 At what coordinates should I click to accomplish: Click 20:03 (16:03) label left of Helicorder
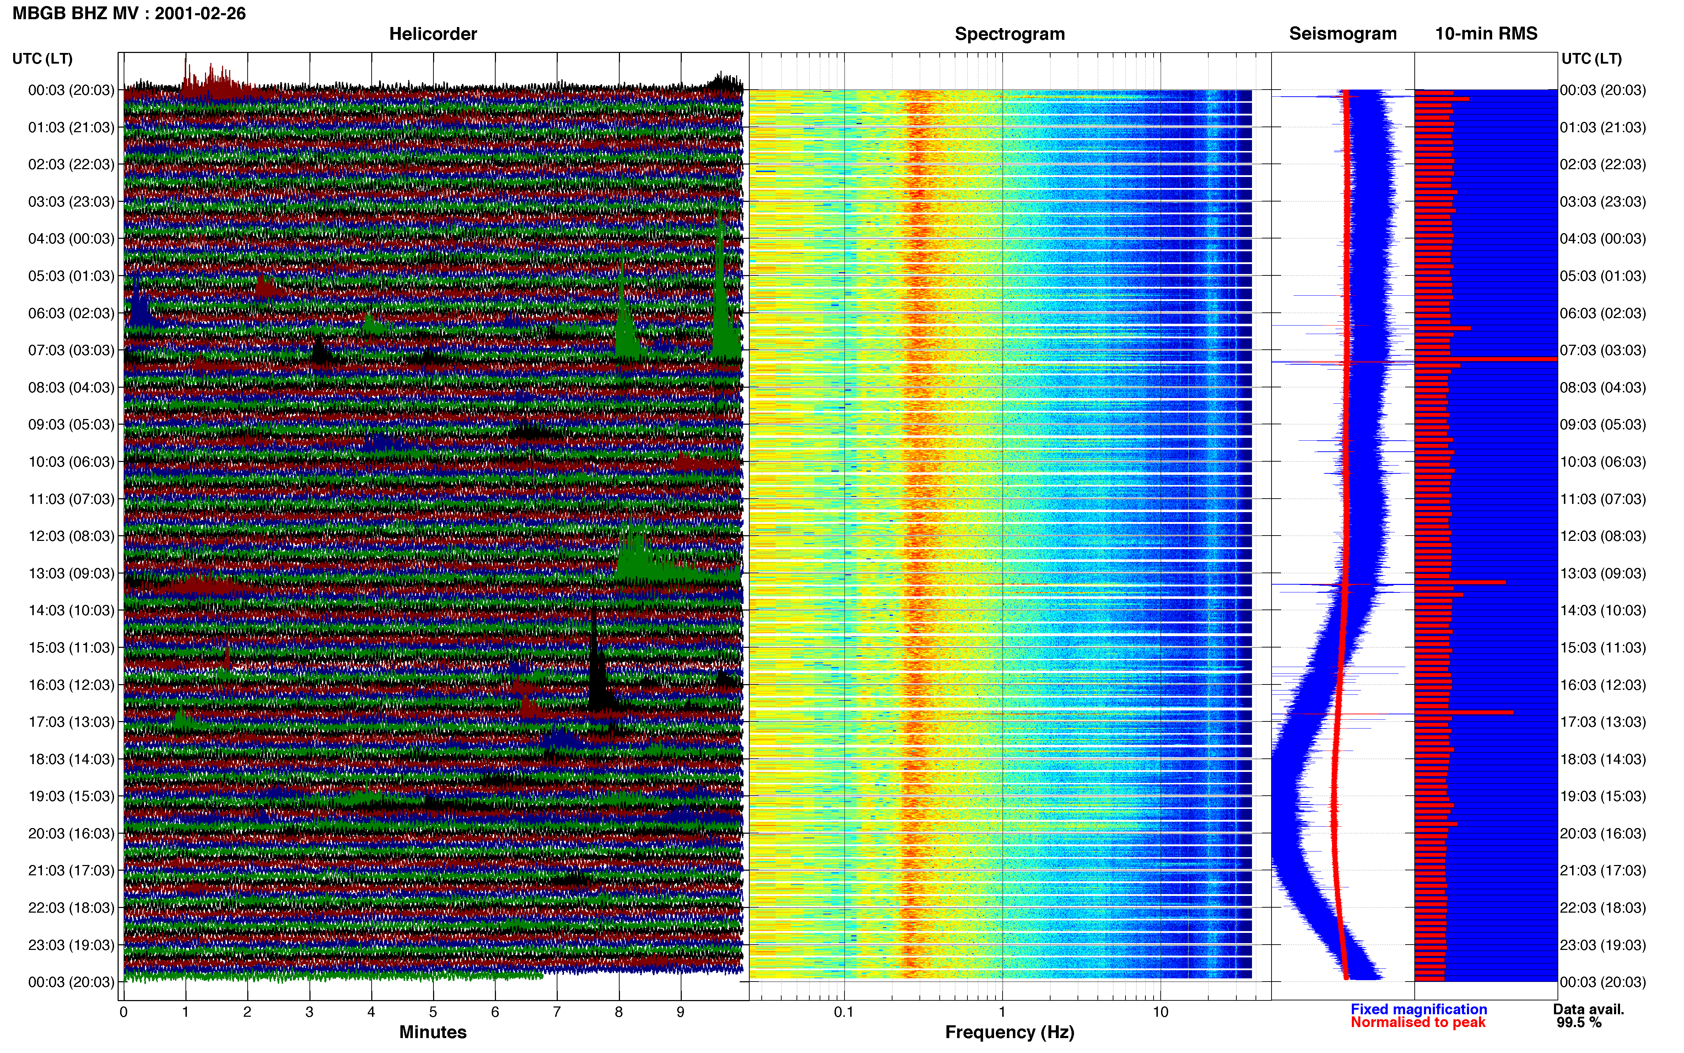pos(71,834)
